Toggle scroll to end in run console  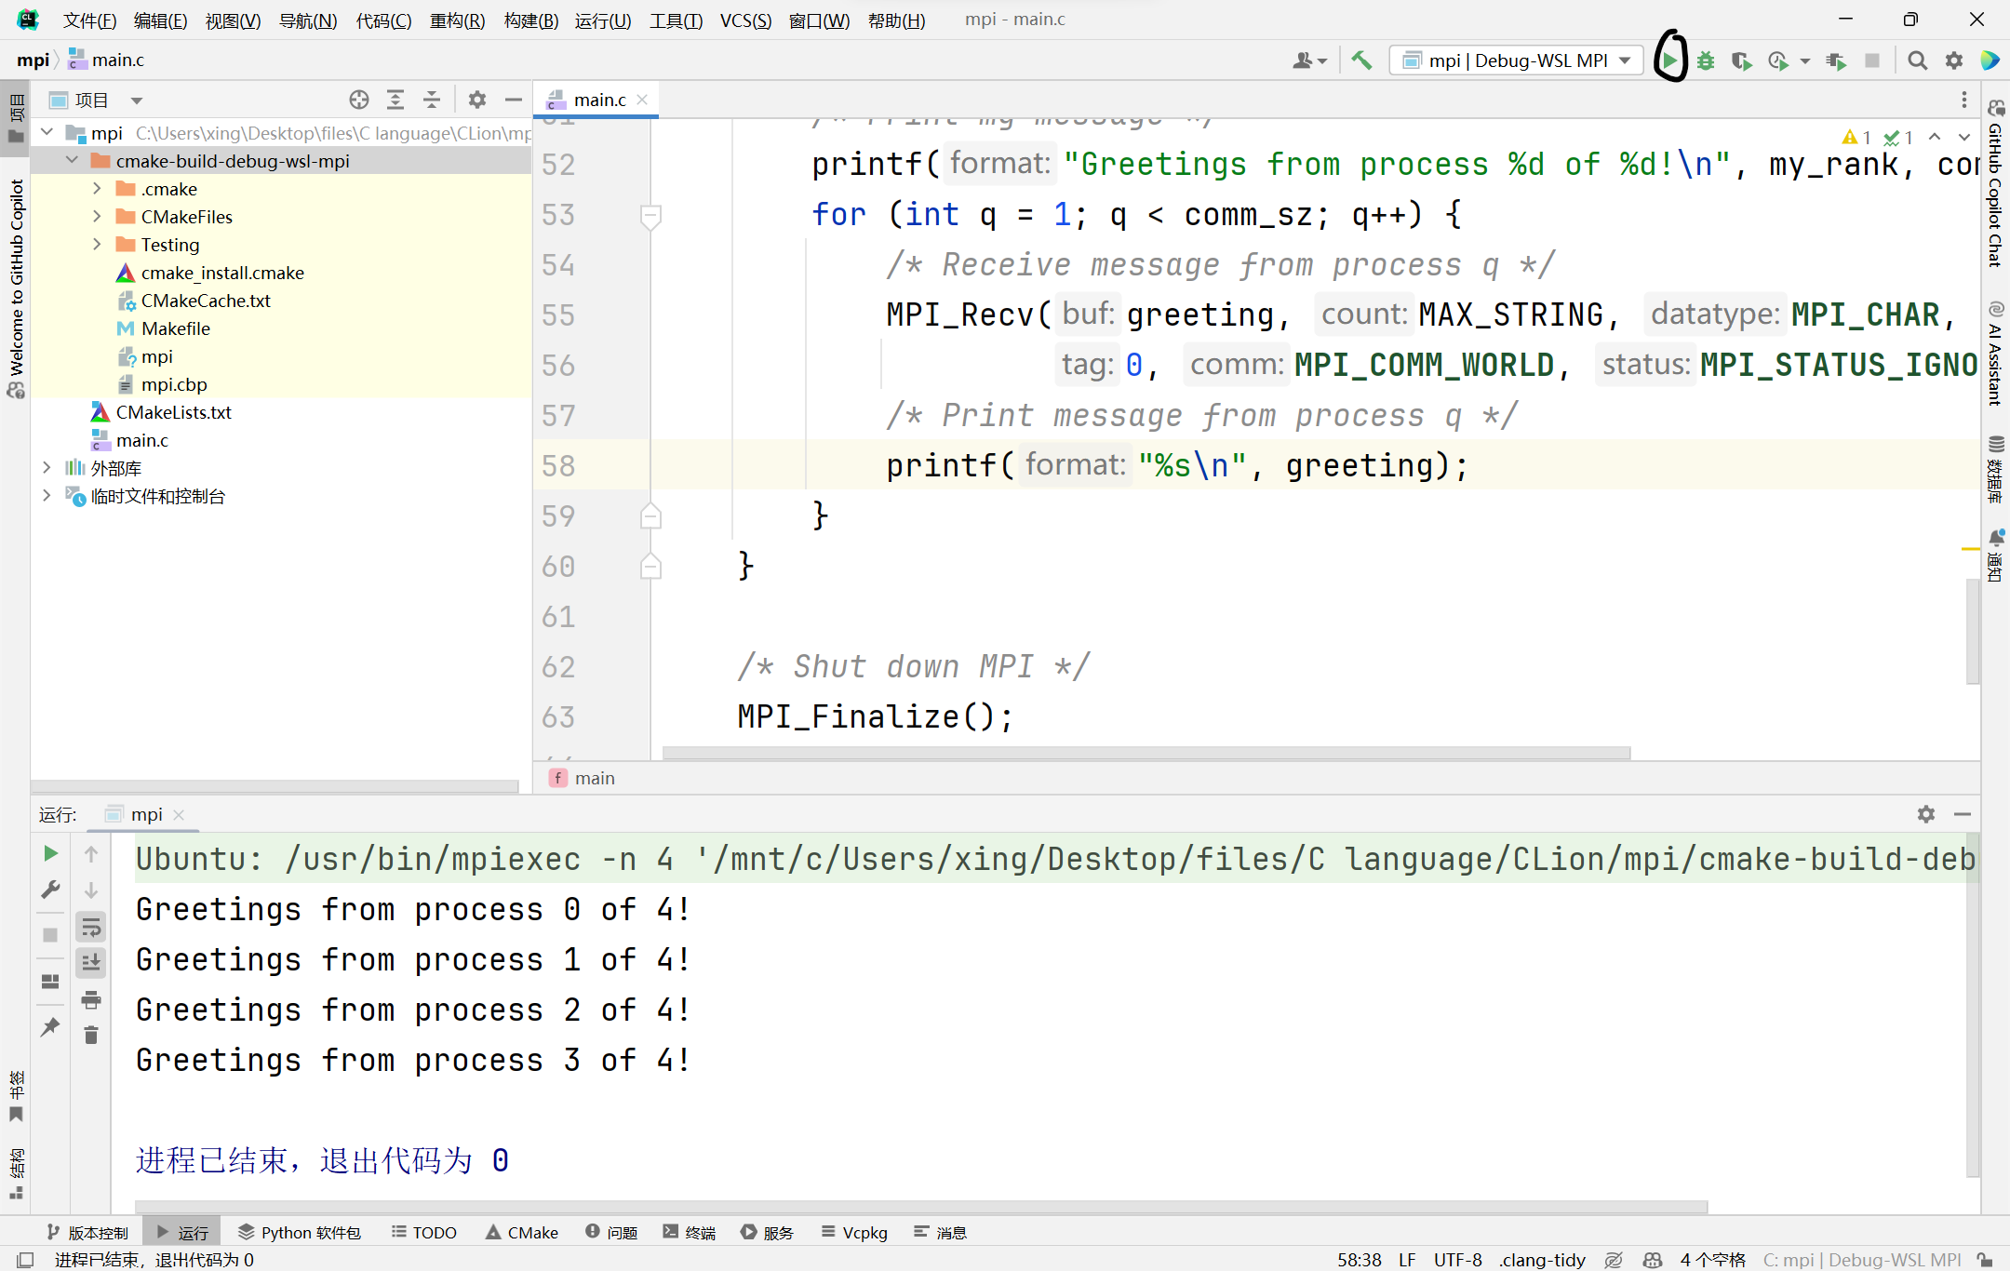point(91,963)
